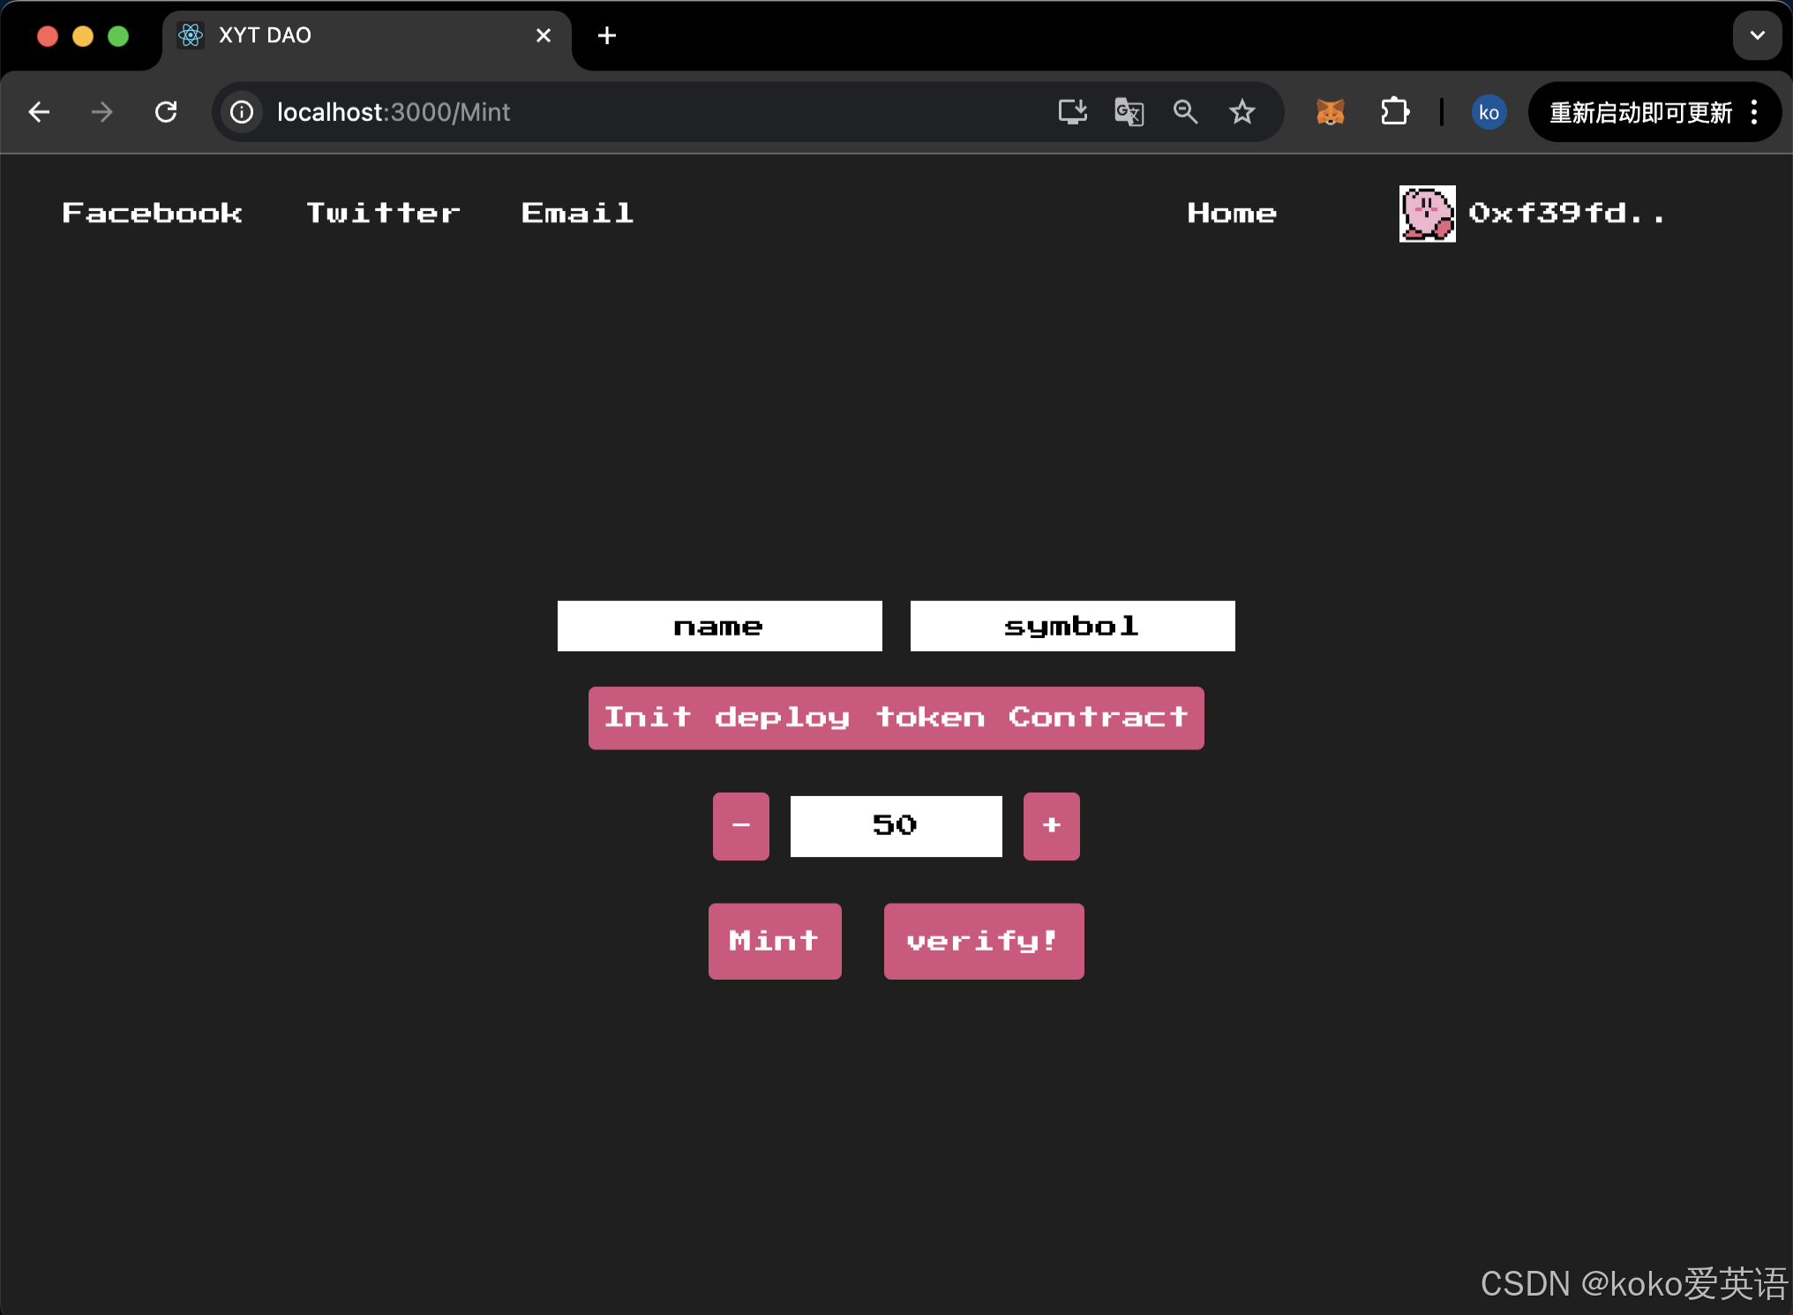
Task: Click the Mint button
Action: tap(775, 941)
